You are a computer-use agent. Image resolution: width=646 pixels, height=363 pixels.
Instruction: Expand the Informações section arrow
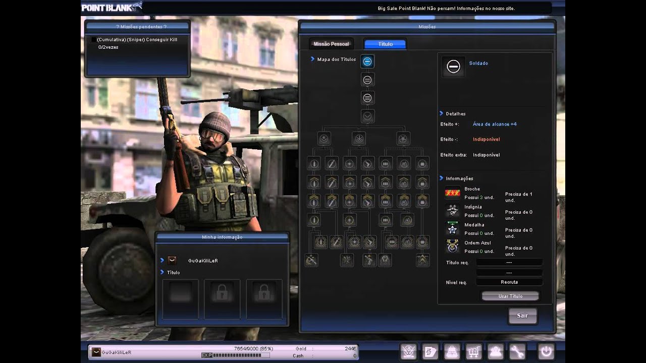(442, 178)
